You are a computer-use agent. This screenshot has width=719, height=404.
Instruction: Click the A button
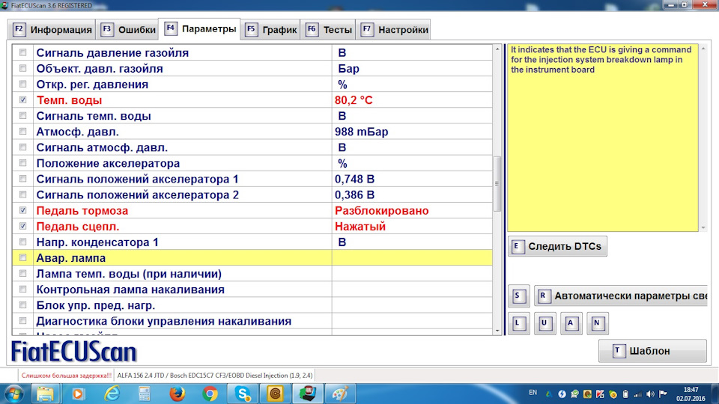point(571,323)
